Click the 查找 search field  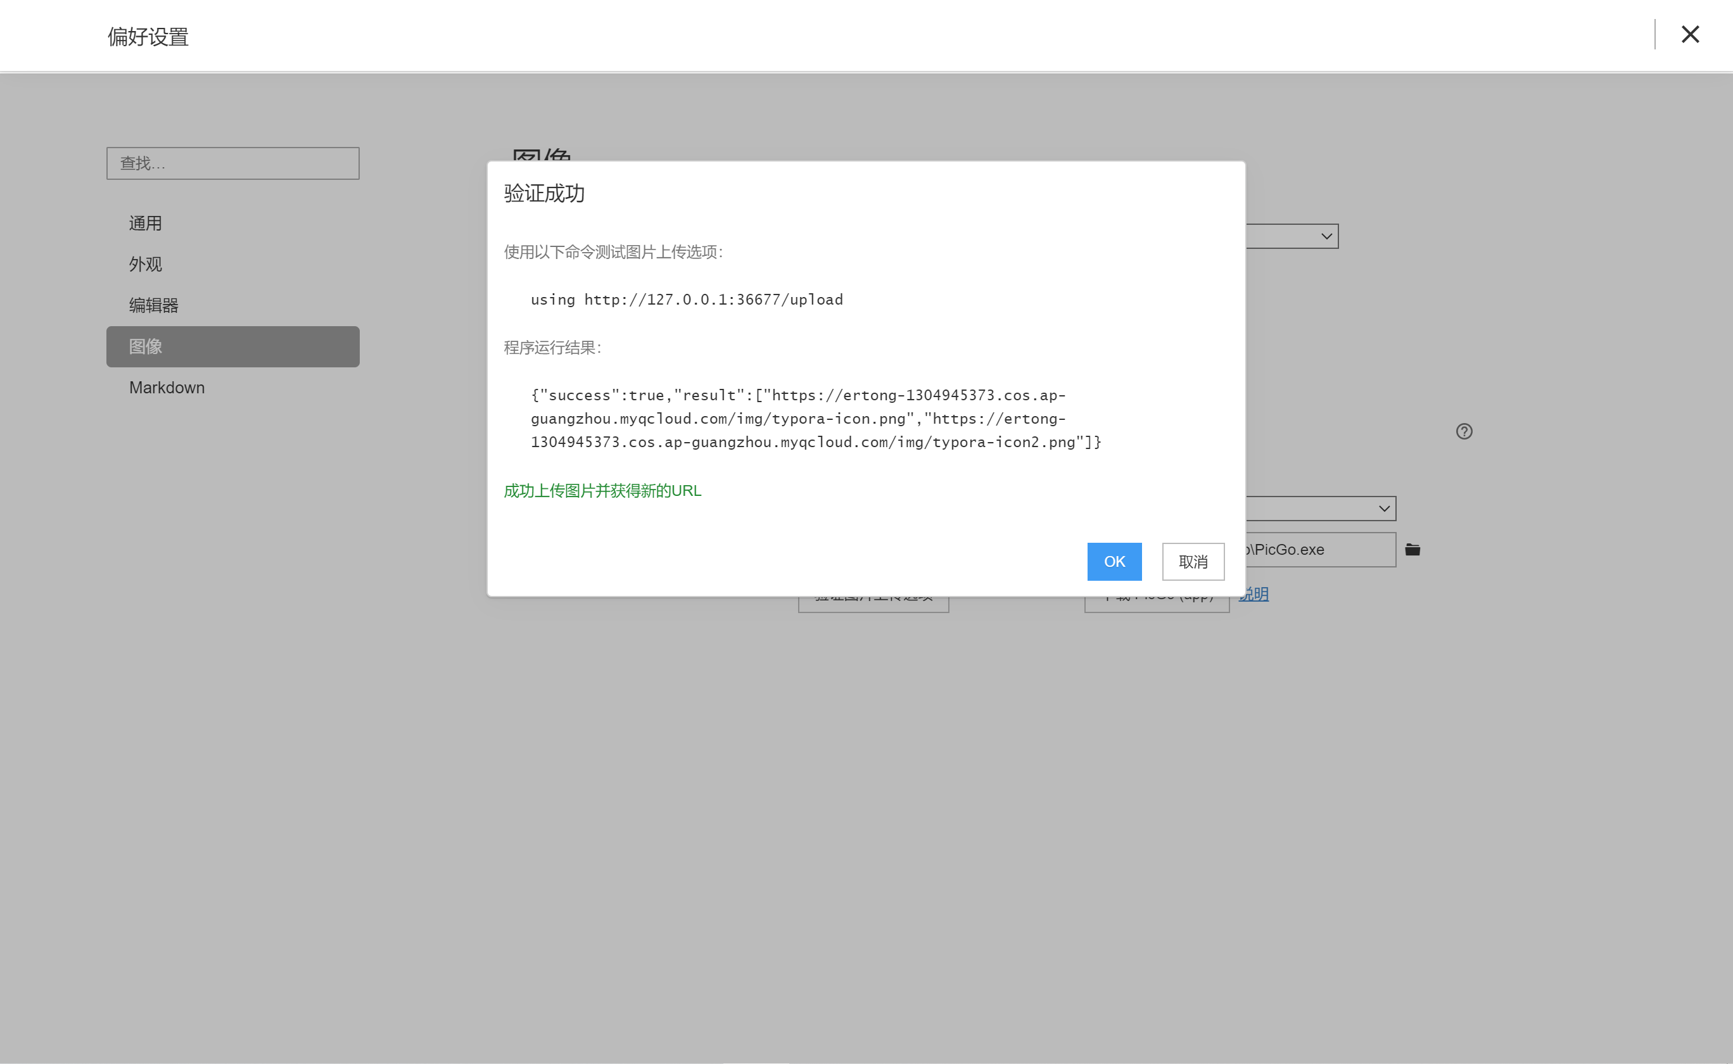[x=233, y=163]
